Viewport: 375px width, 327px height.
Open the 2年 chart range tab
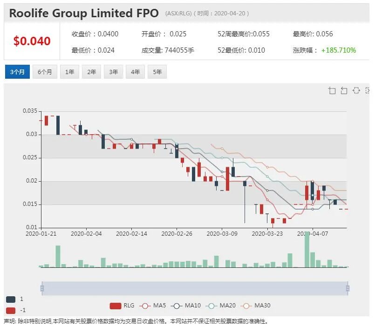click(92, 72)
